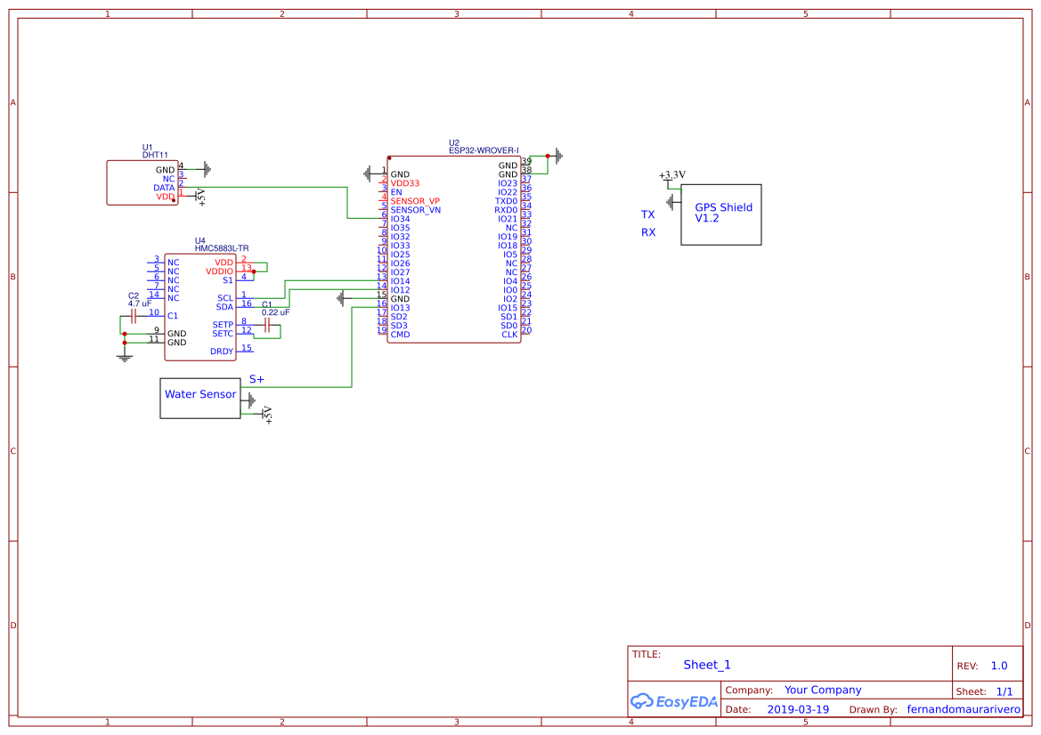This screenshot has width=1041, height=735.
Task: Select the ESP32-WROVER-I component label
Action: click(484, 150)
